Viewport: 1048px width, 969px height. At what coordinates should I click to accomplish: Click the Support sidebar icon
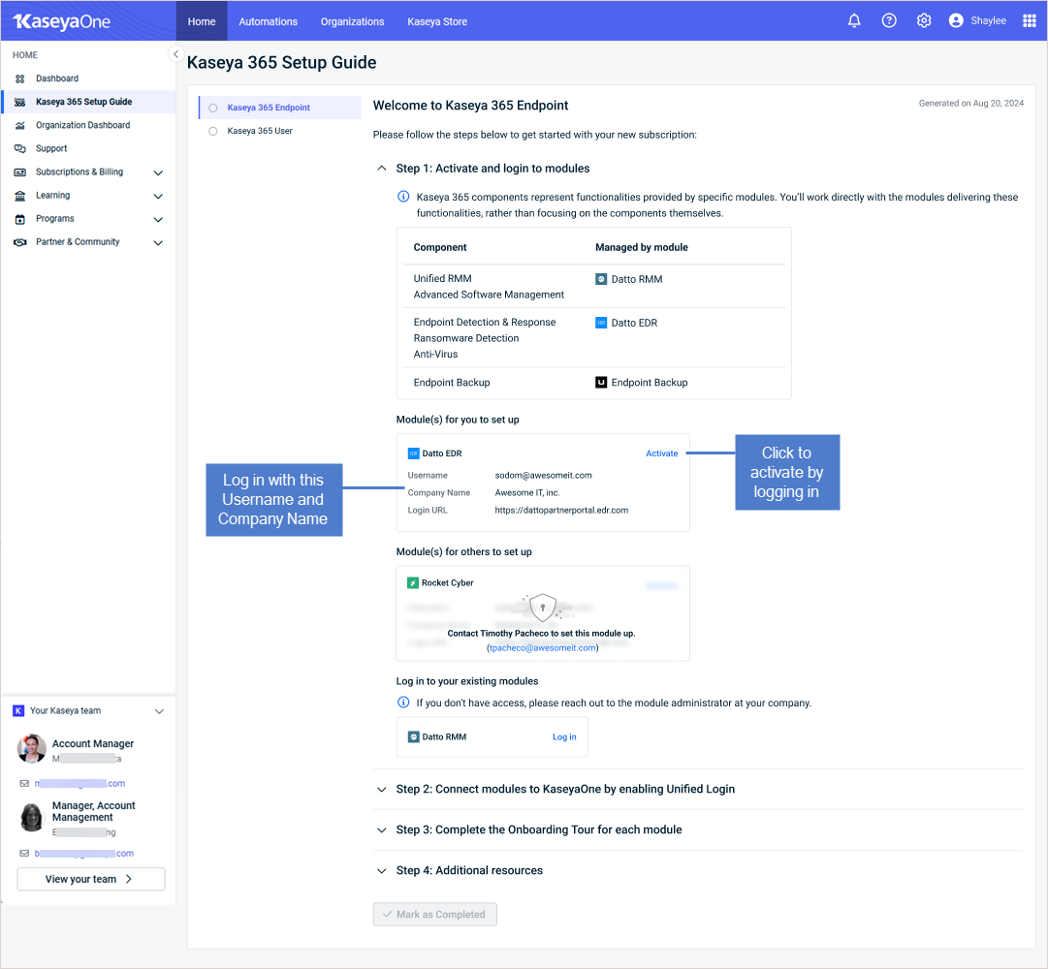coord(19,149)
